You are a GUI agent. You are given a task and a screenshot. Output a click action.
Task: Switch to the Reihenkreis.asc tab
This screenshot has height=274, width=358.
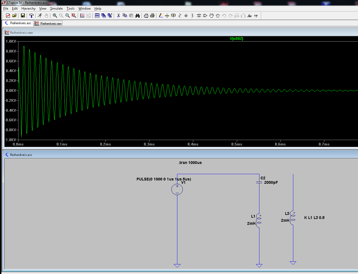tap(18, 23)
